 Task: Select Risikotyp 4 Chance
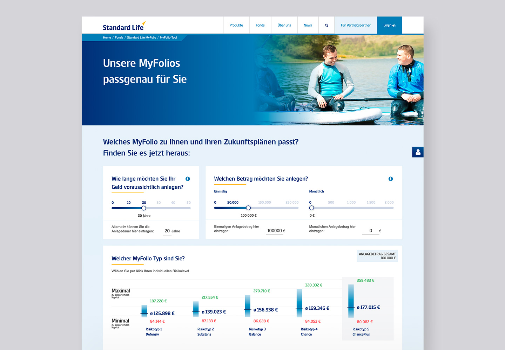(x=309, y=332)
